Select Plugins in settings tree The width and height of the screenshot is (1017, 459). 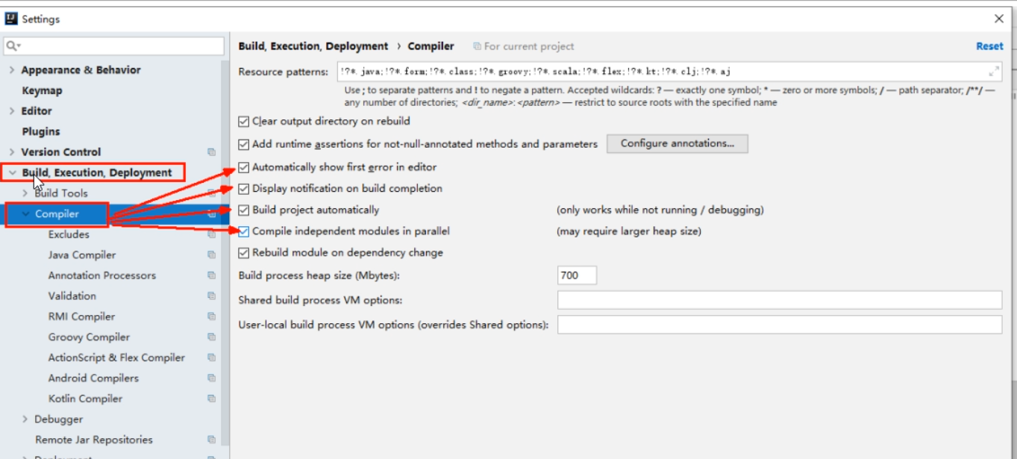(x=41, y=131)
